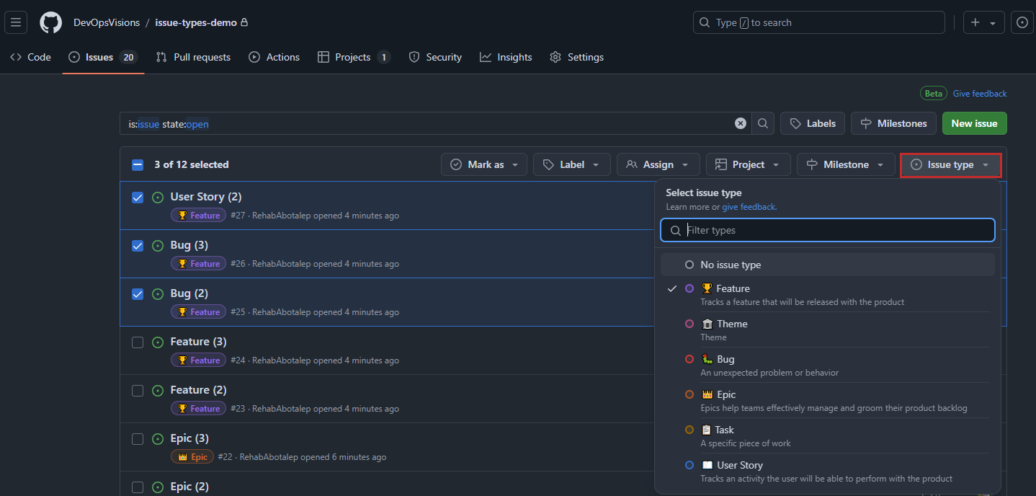
Task: Uncheck the Bug (2) issue checkbox
Action: 138,293
